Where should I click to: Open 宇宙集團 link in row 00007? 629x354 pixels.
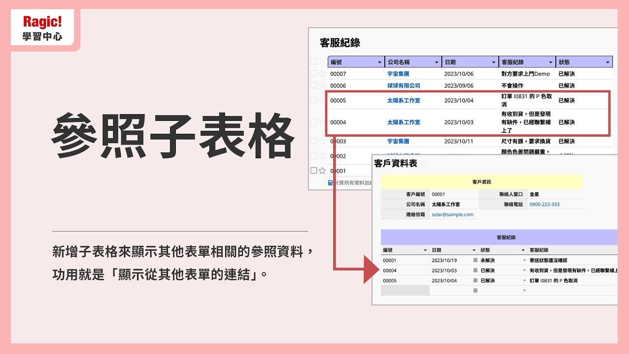tap(398, 74)
